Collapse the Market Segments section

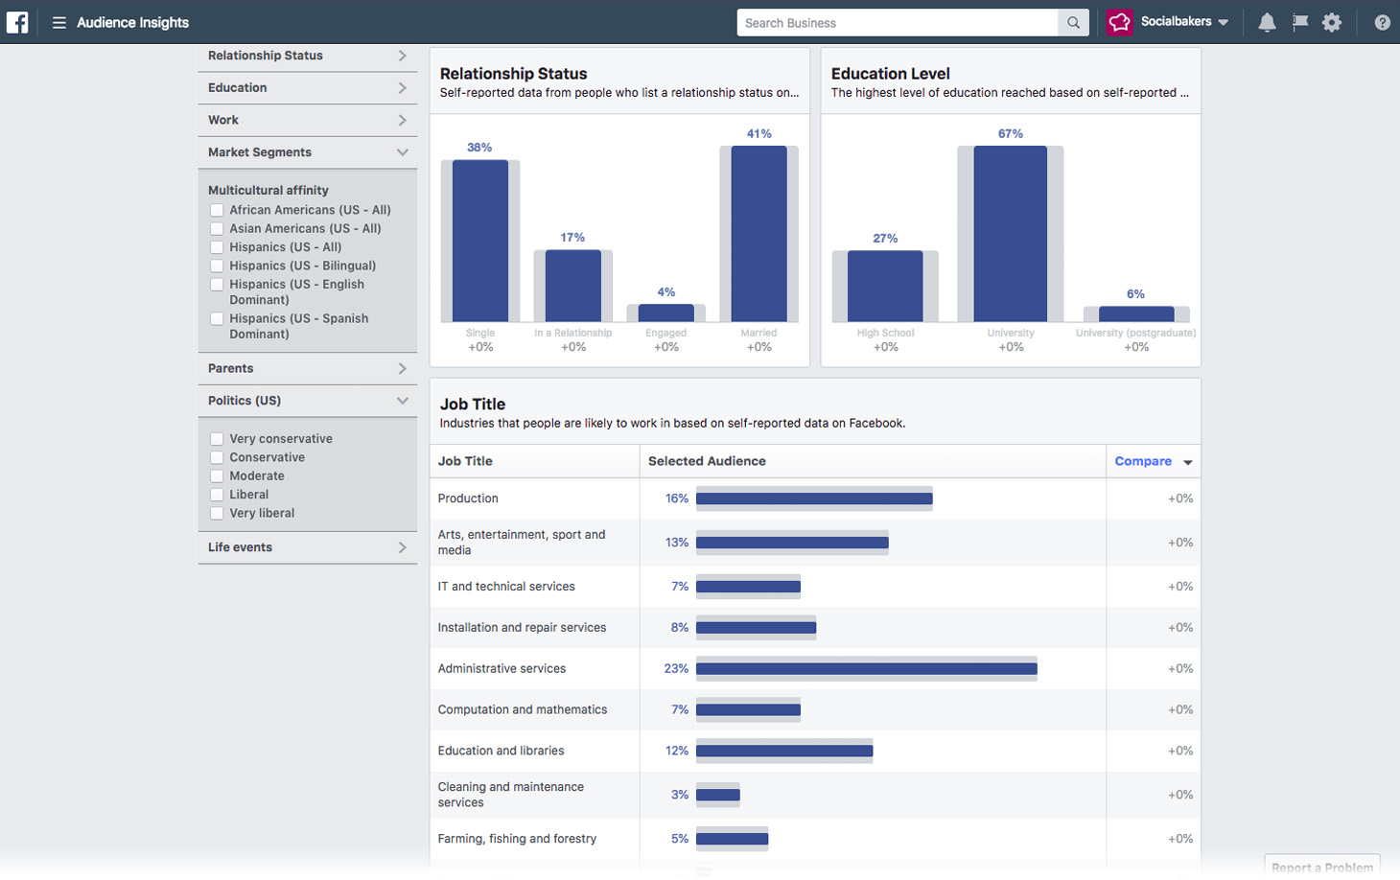click(402, 152)
